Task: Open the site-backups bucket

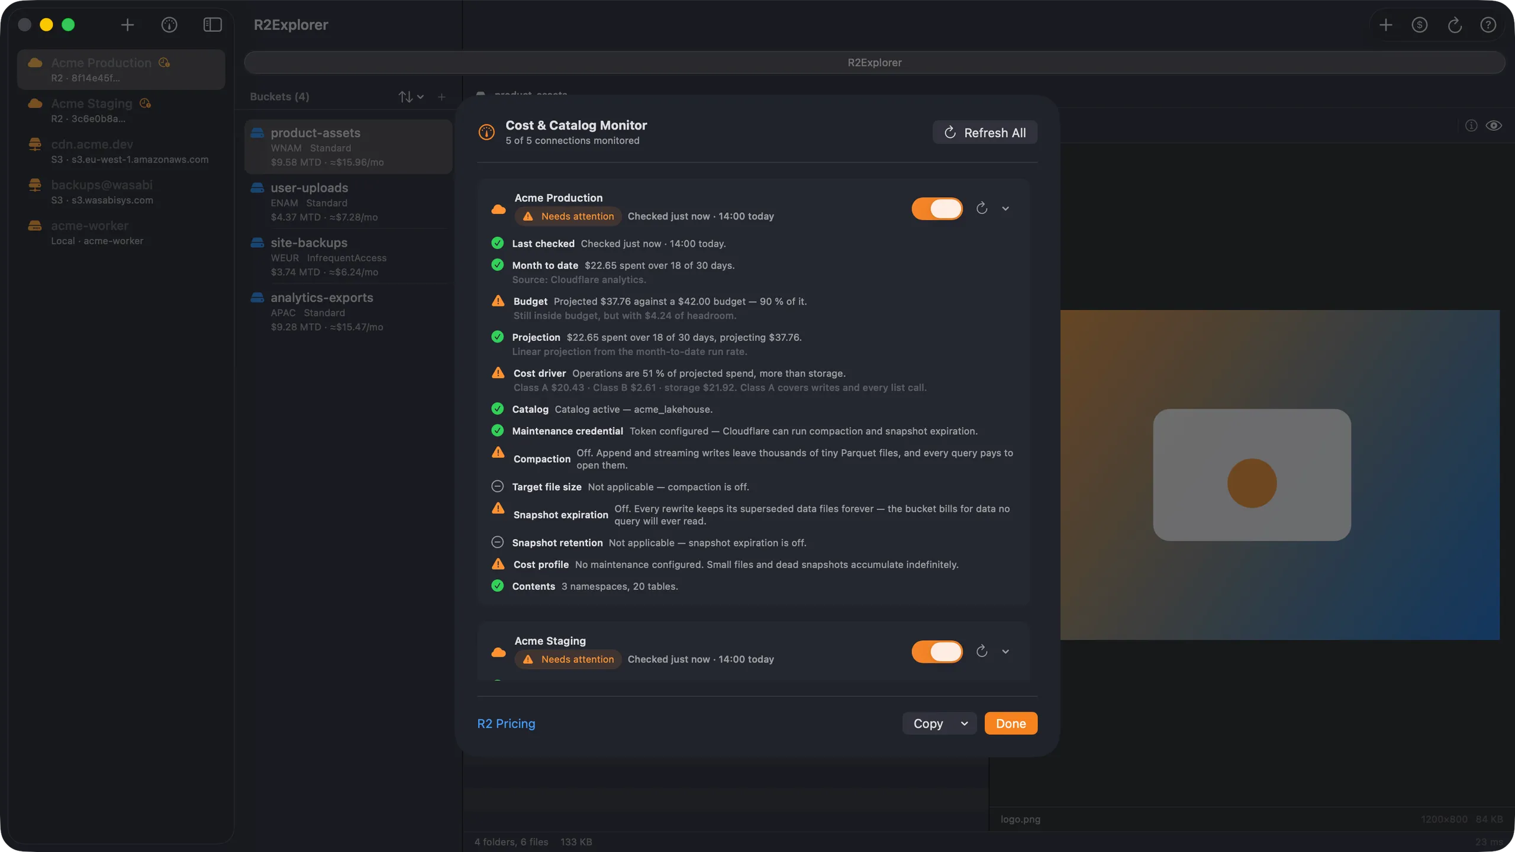Action: (x=348, y=257)
